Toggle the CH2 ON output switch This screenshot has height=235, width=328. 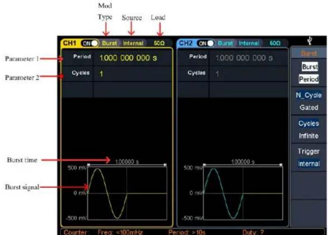click(206, 43)
